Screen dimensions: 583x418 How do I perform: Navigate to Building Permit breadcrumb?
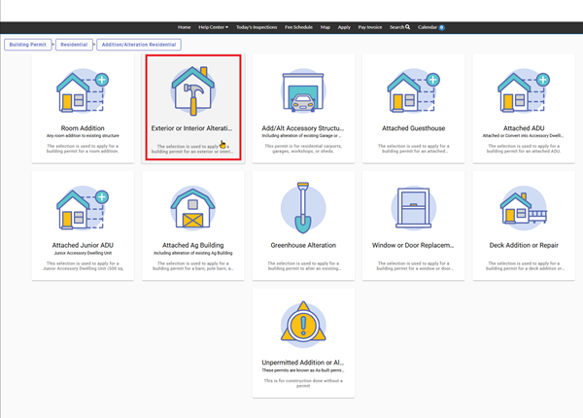tap(27, 45)
